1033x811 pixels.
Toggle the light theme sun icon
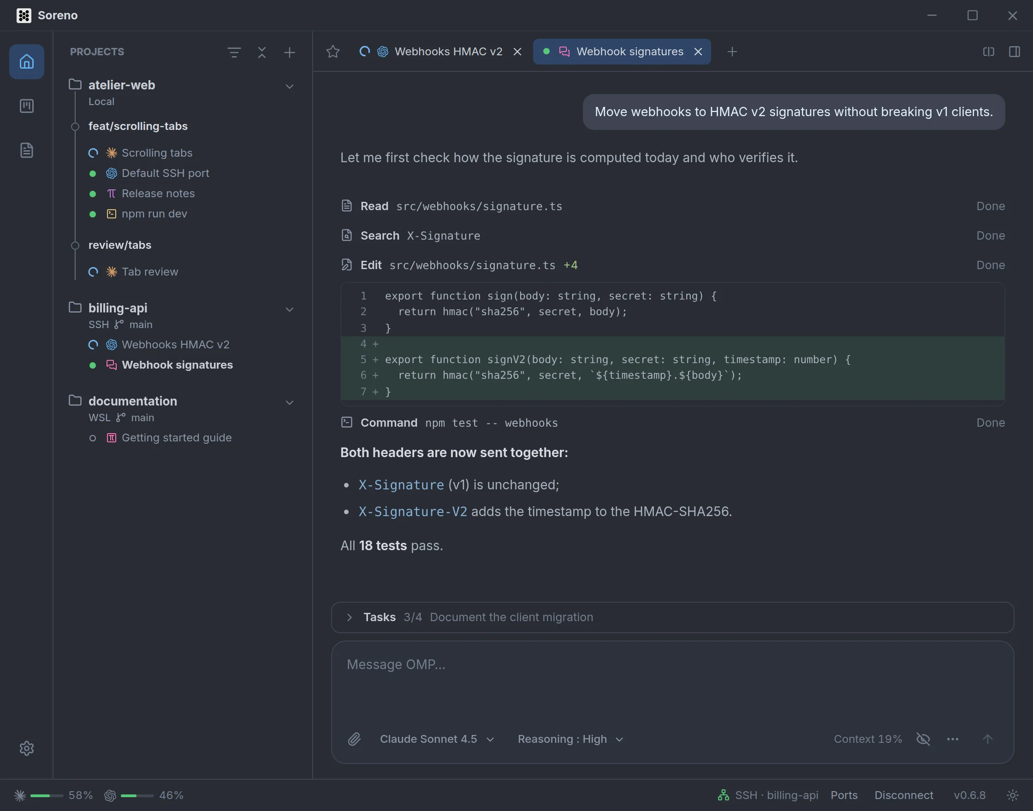[x=1013, y=795]
